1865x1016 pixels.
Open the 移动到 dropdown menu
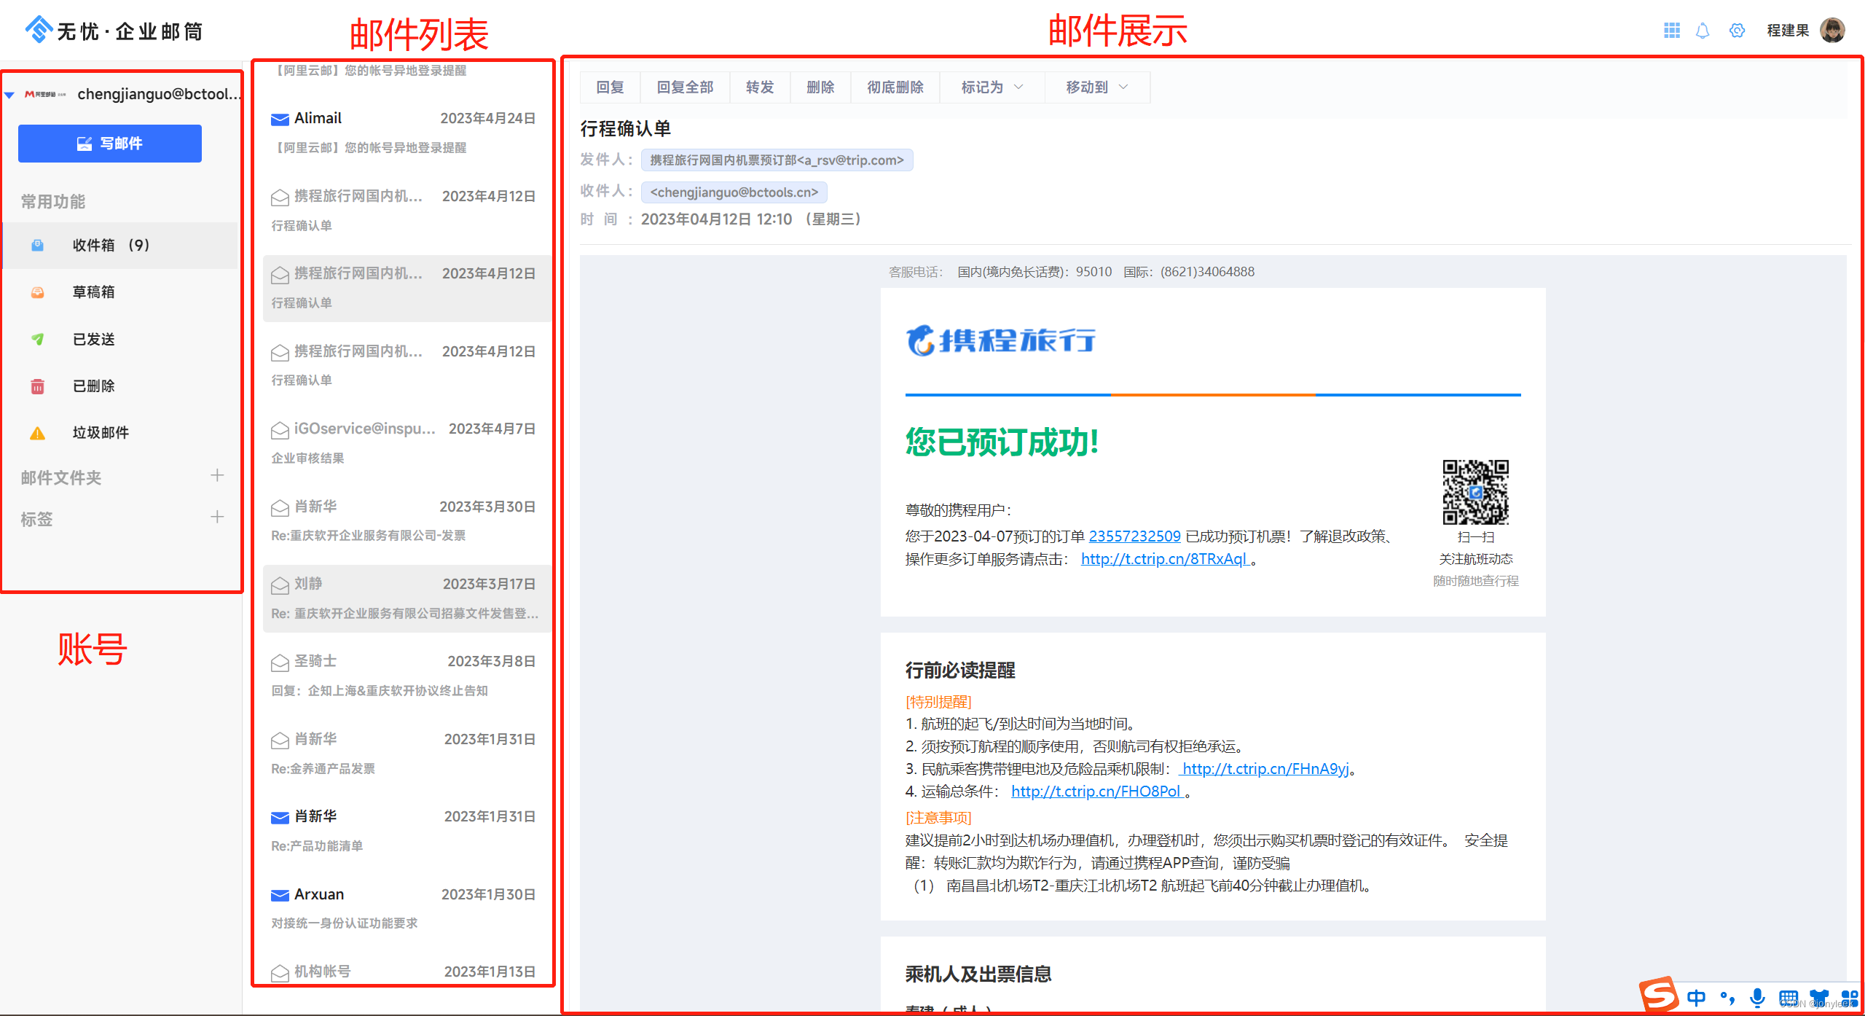(x=1096, y=87)
